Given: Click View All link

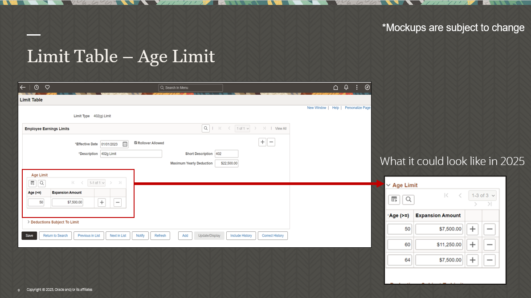Looking at the screenshot, I should pyautogui.click(x=281, y=129).
